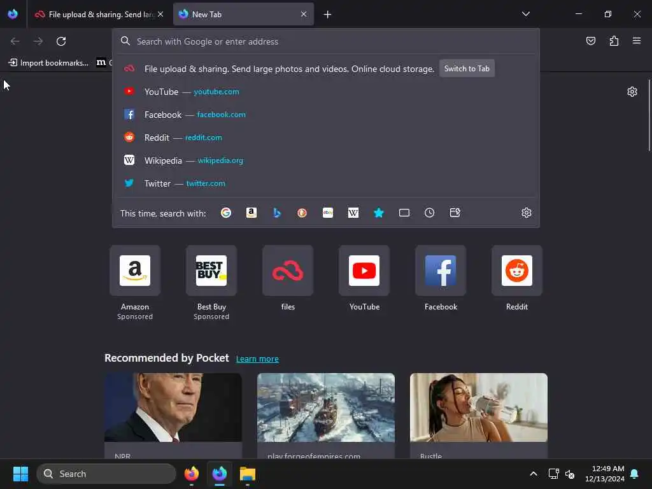The height and width of the screenshot is (489, 652).
Task: Search this time with Google icon
Action: coord(226,213)
